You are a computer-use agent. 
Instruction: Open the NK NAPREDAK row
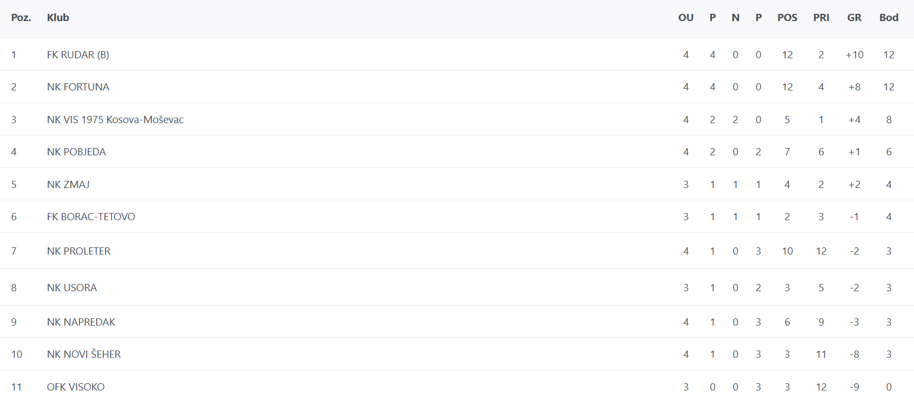click(x=81, y=322)
